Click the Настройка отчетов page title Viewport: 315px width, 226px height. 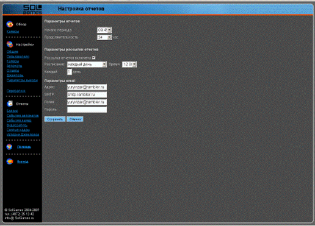point(81,9)
